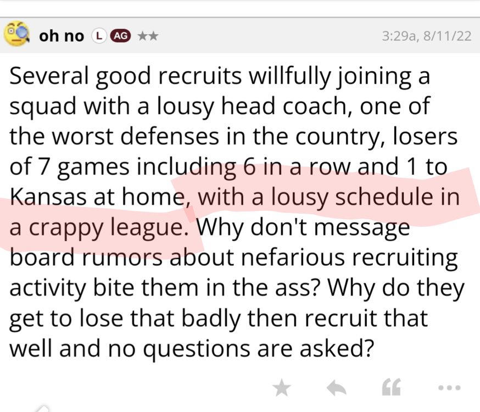The width and height of the screenshot is (480, 412).
Task: Click the username to view profile
Action: [61, 35]
